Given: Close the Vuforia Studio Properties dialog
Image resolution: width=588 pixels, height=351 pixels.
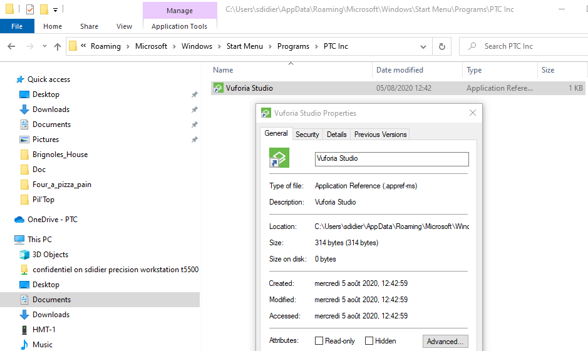Looking at the screenshot, I should 473,113.
